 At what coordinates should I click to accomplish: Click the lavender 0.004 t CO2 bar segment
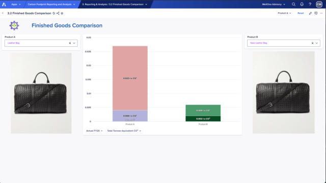[x=130, y=115]
